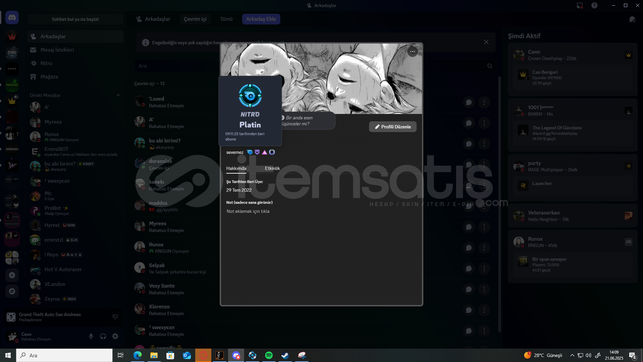Open the noxeas server icon
The image size is (643, 362).
[x=12, y=84]
